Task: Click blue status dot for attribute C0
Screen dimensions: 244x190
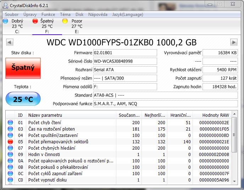Action: (10, 180)
